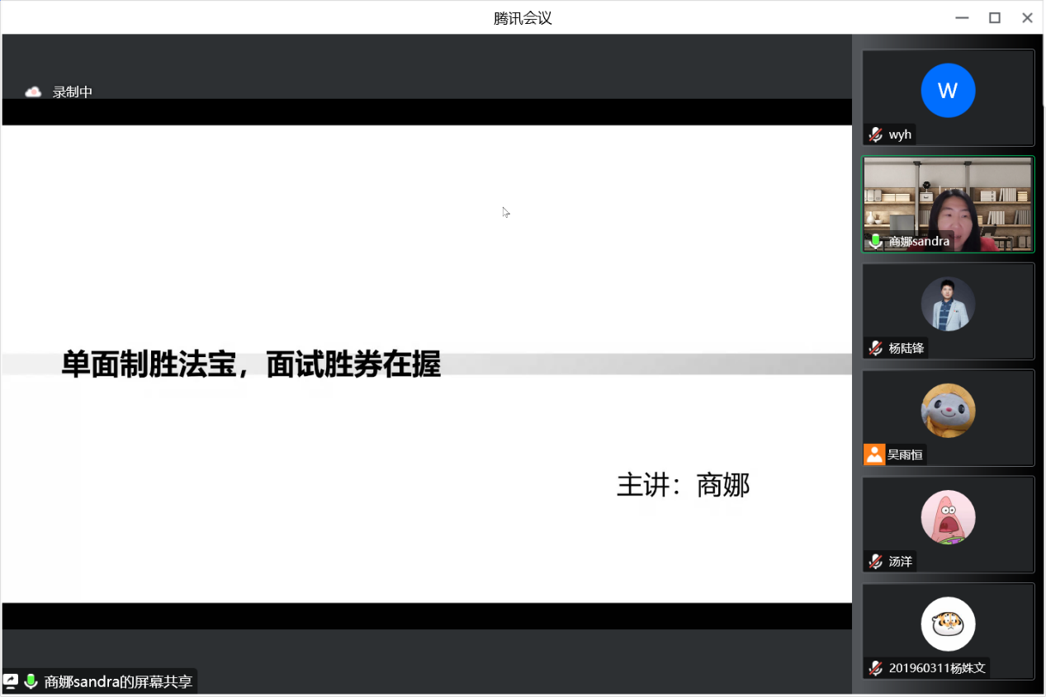The image size is (1046, 697).
Task: Click the muted mic icon beside 杨陆锋
Action: click(876, 348)
